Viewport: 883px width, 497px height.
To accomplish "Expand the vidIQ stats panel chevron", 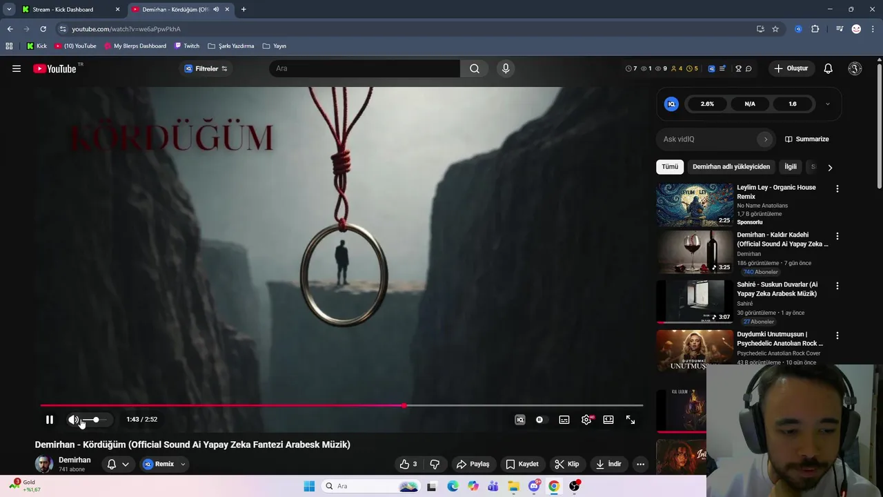I will 828,104.
